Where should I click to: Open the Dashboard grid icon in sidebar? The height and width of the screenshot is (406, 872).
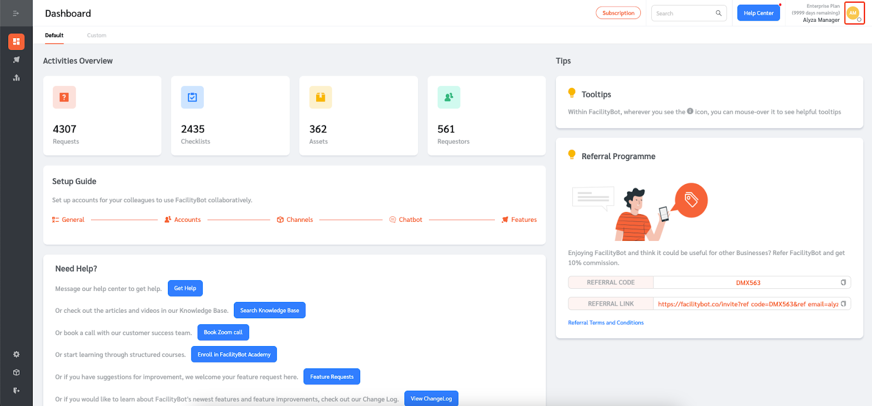point(16,41)
